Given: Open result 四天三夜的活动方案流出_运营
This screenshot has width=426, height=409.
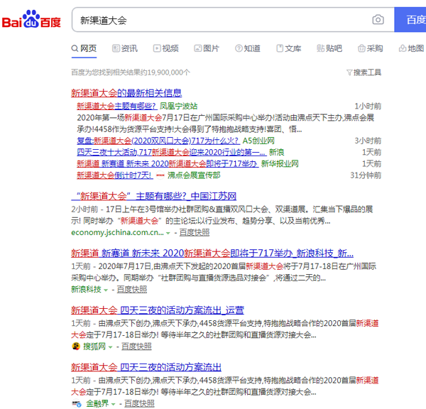Looking at the screenshot, I should coord(158,310).
